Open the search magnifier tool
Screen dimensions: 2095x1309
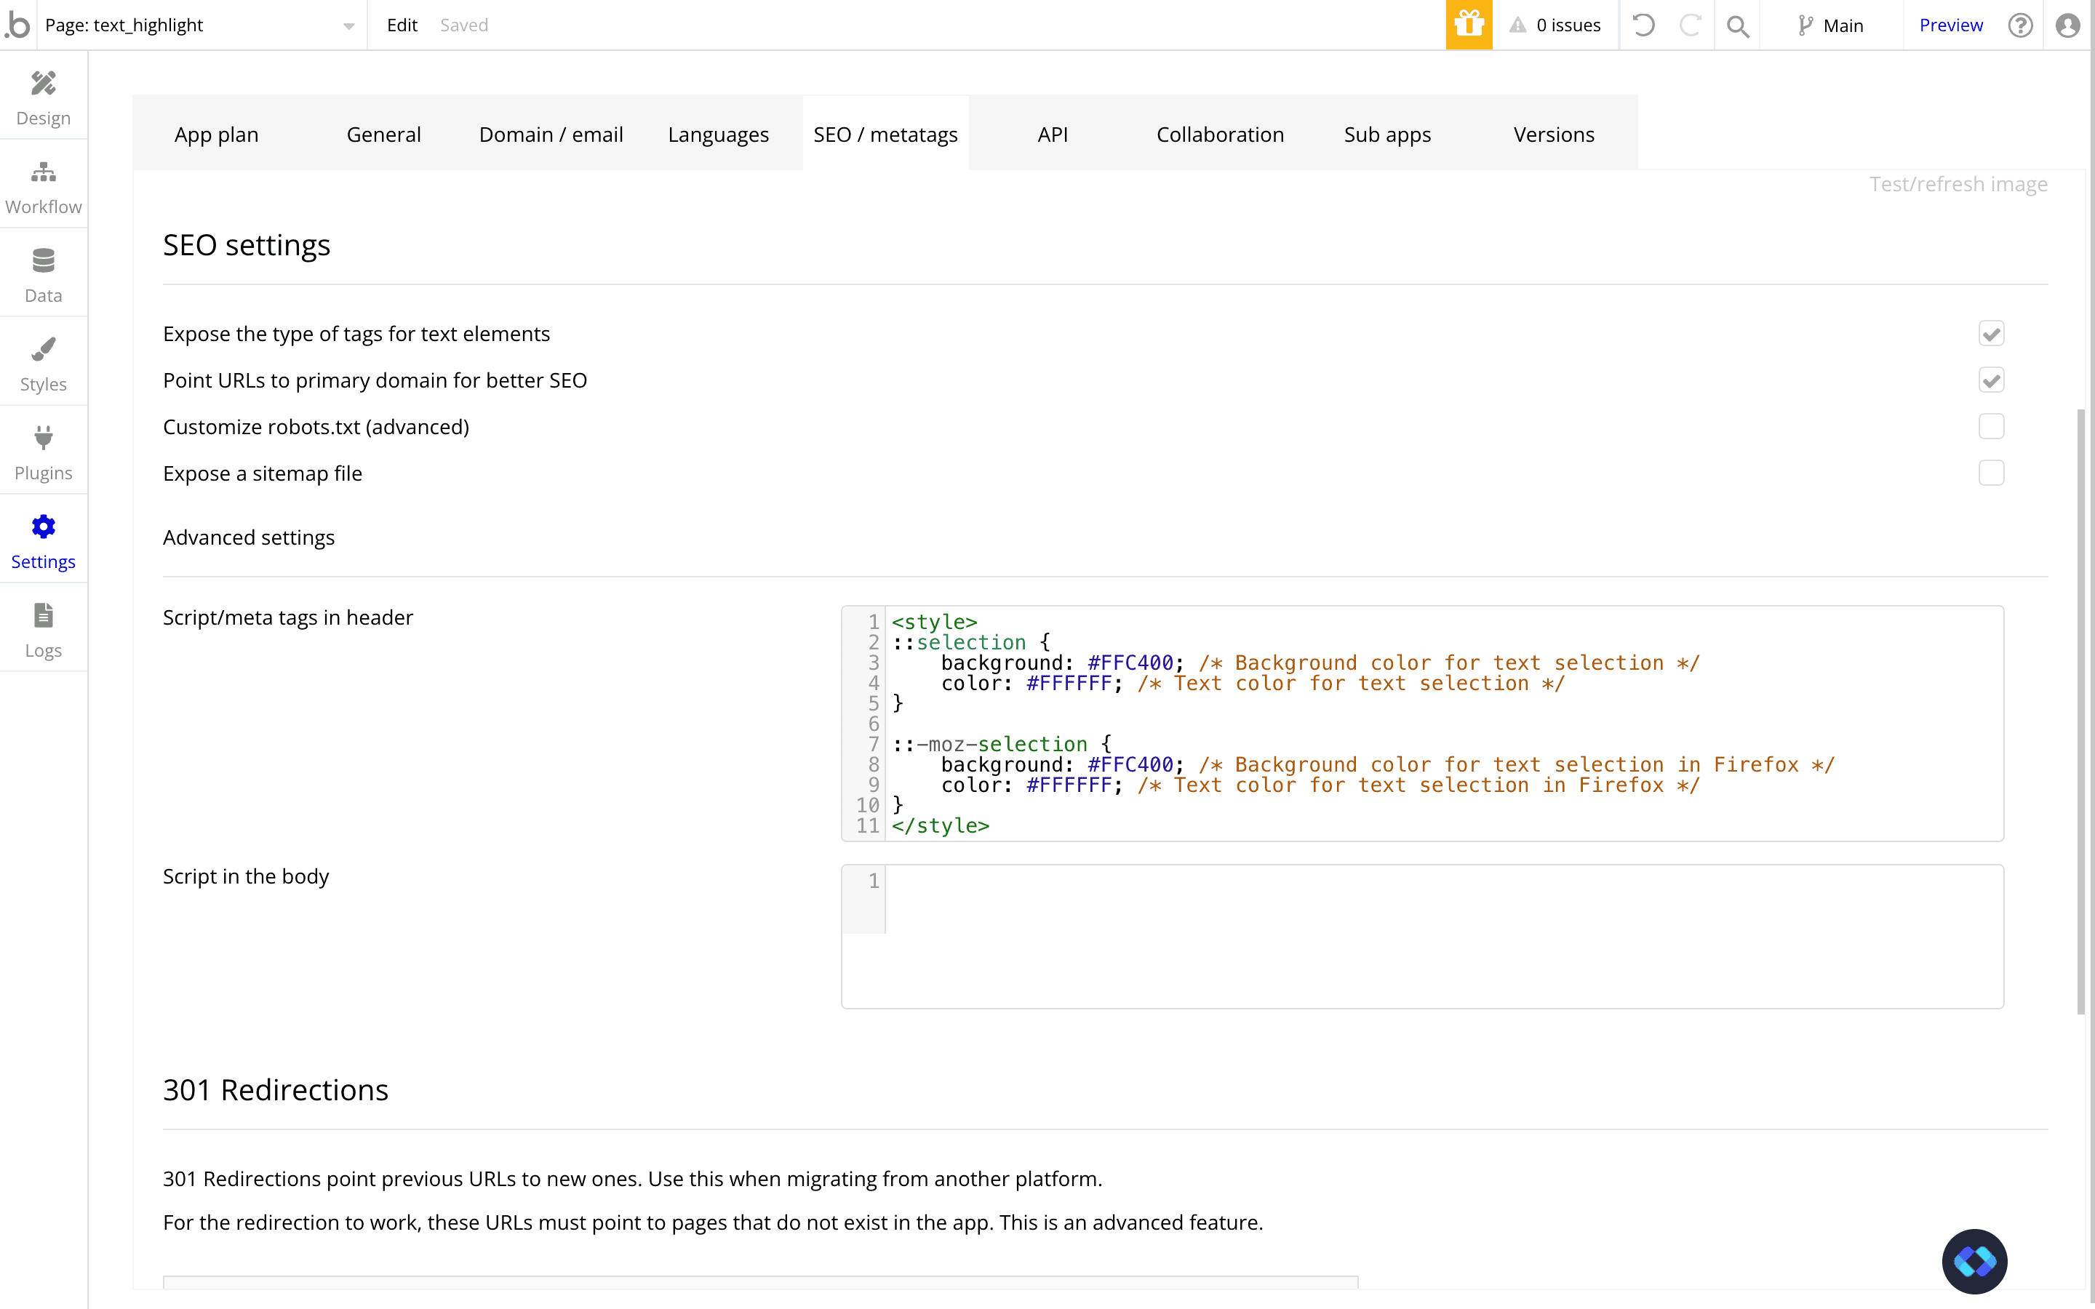[1737, 26]
